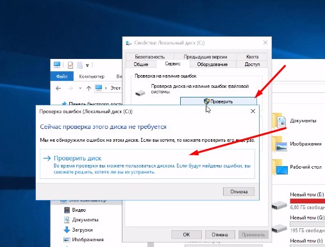Click the Properties checkmark icon in quick access toolbar
Image resolution: width=325 pixels, height=247 pixels.
71,65
